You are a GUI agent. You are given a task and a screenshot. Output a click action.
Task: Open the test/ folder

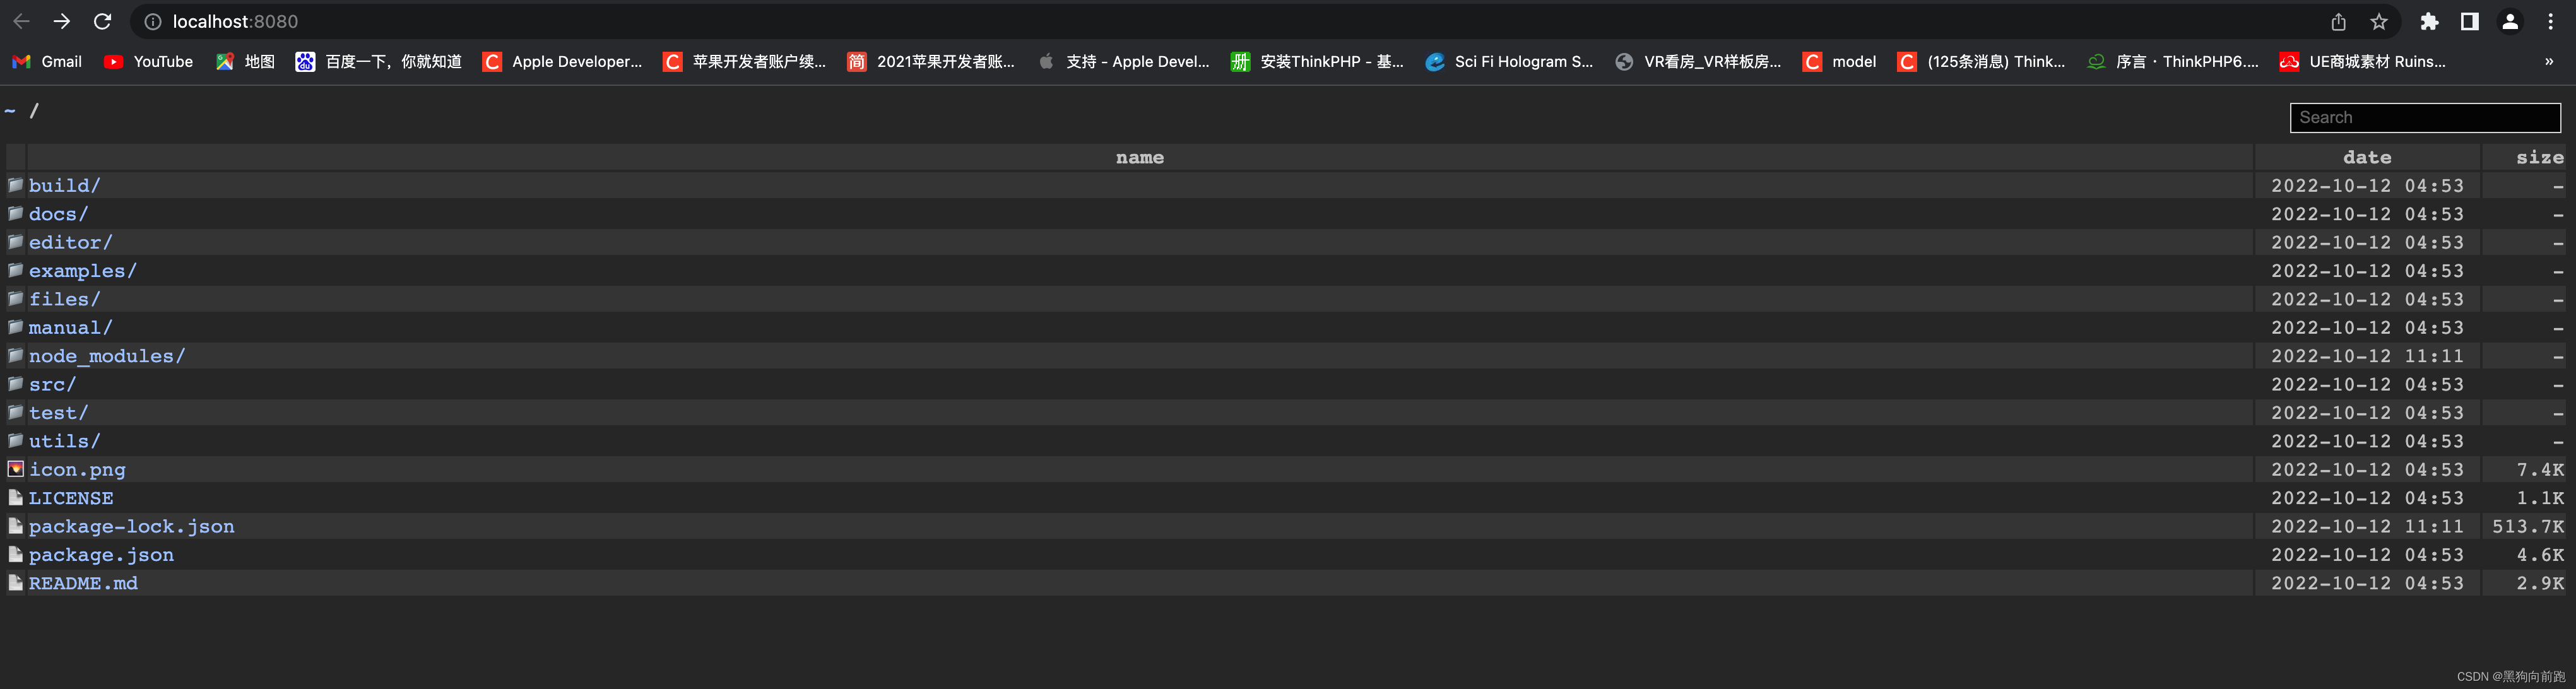point(58,413)
